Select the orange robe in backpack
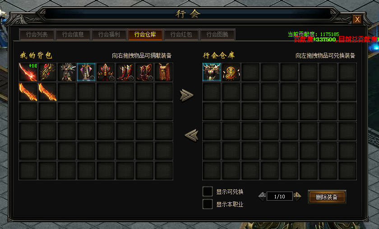This screenshot has height=229, width=379. tap(164, 72)
